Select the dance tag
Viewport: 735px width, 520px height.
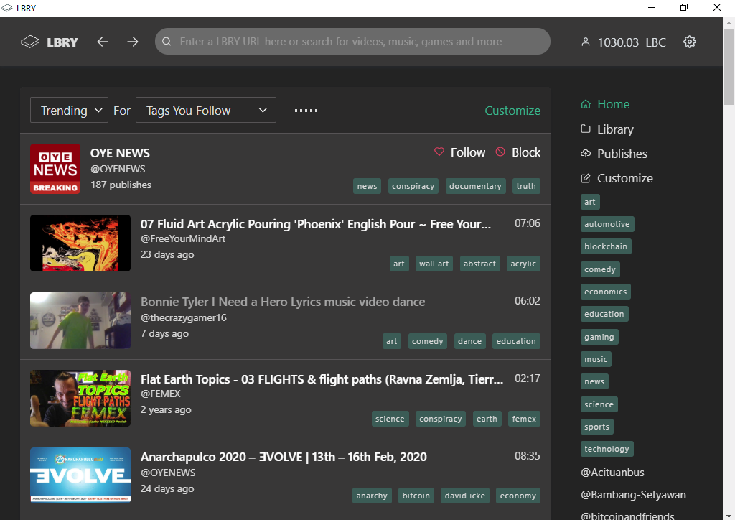(469, 341)
